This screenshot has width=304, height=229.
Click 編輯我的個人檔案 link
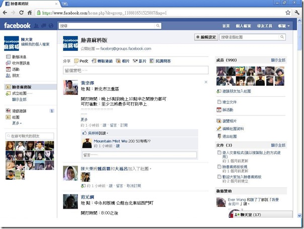click(35, 44)
